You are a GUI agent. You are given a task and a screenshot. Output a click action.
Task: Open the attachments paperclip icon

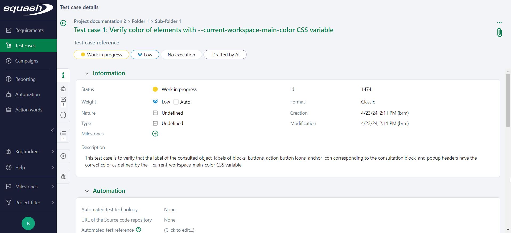(x=499, y=32)
